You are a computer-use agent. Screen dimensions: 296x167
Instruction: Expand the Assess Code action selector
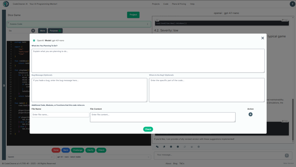(x=79, y=24)
